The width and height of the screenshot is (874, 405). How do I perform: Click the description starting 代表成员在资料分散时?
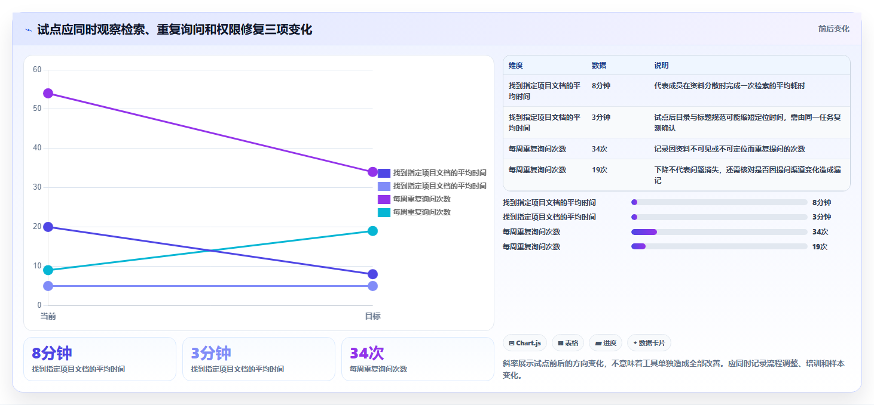(x=729, y=86)
